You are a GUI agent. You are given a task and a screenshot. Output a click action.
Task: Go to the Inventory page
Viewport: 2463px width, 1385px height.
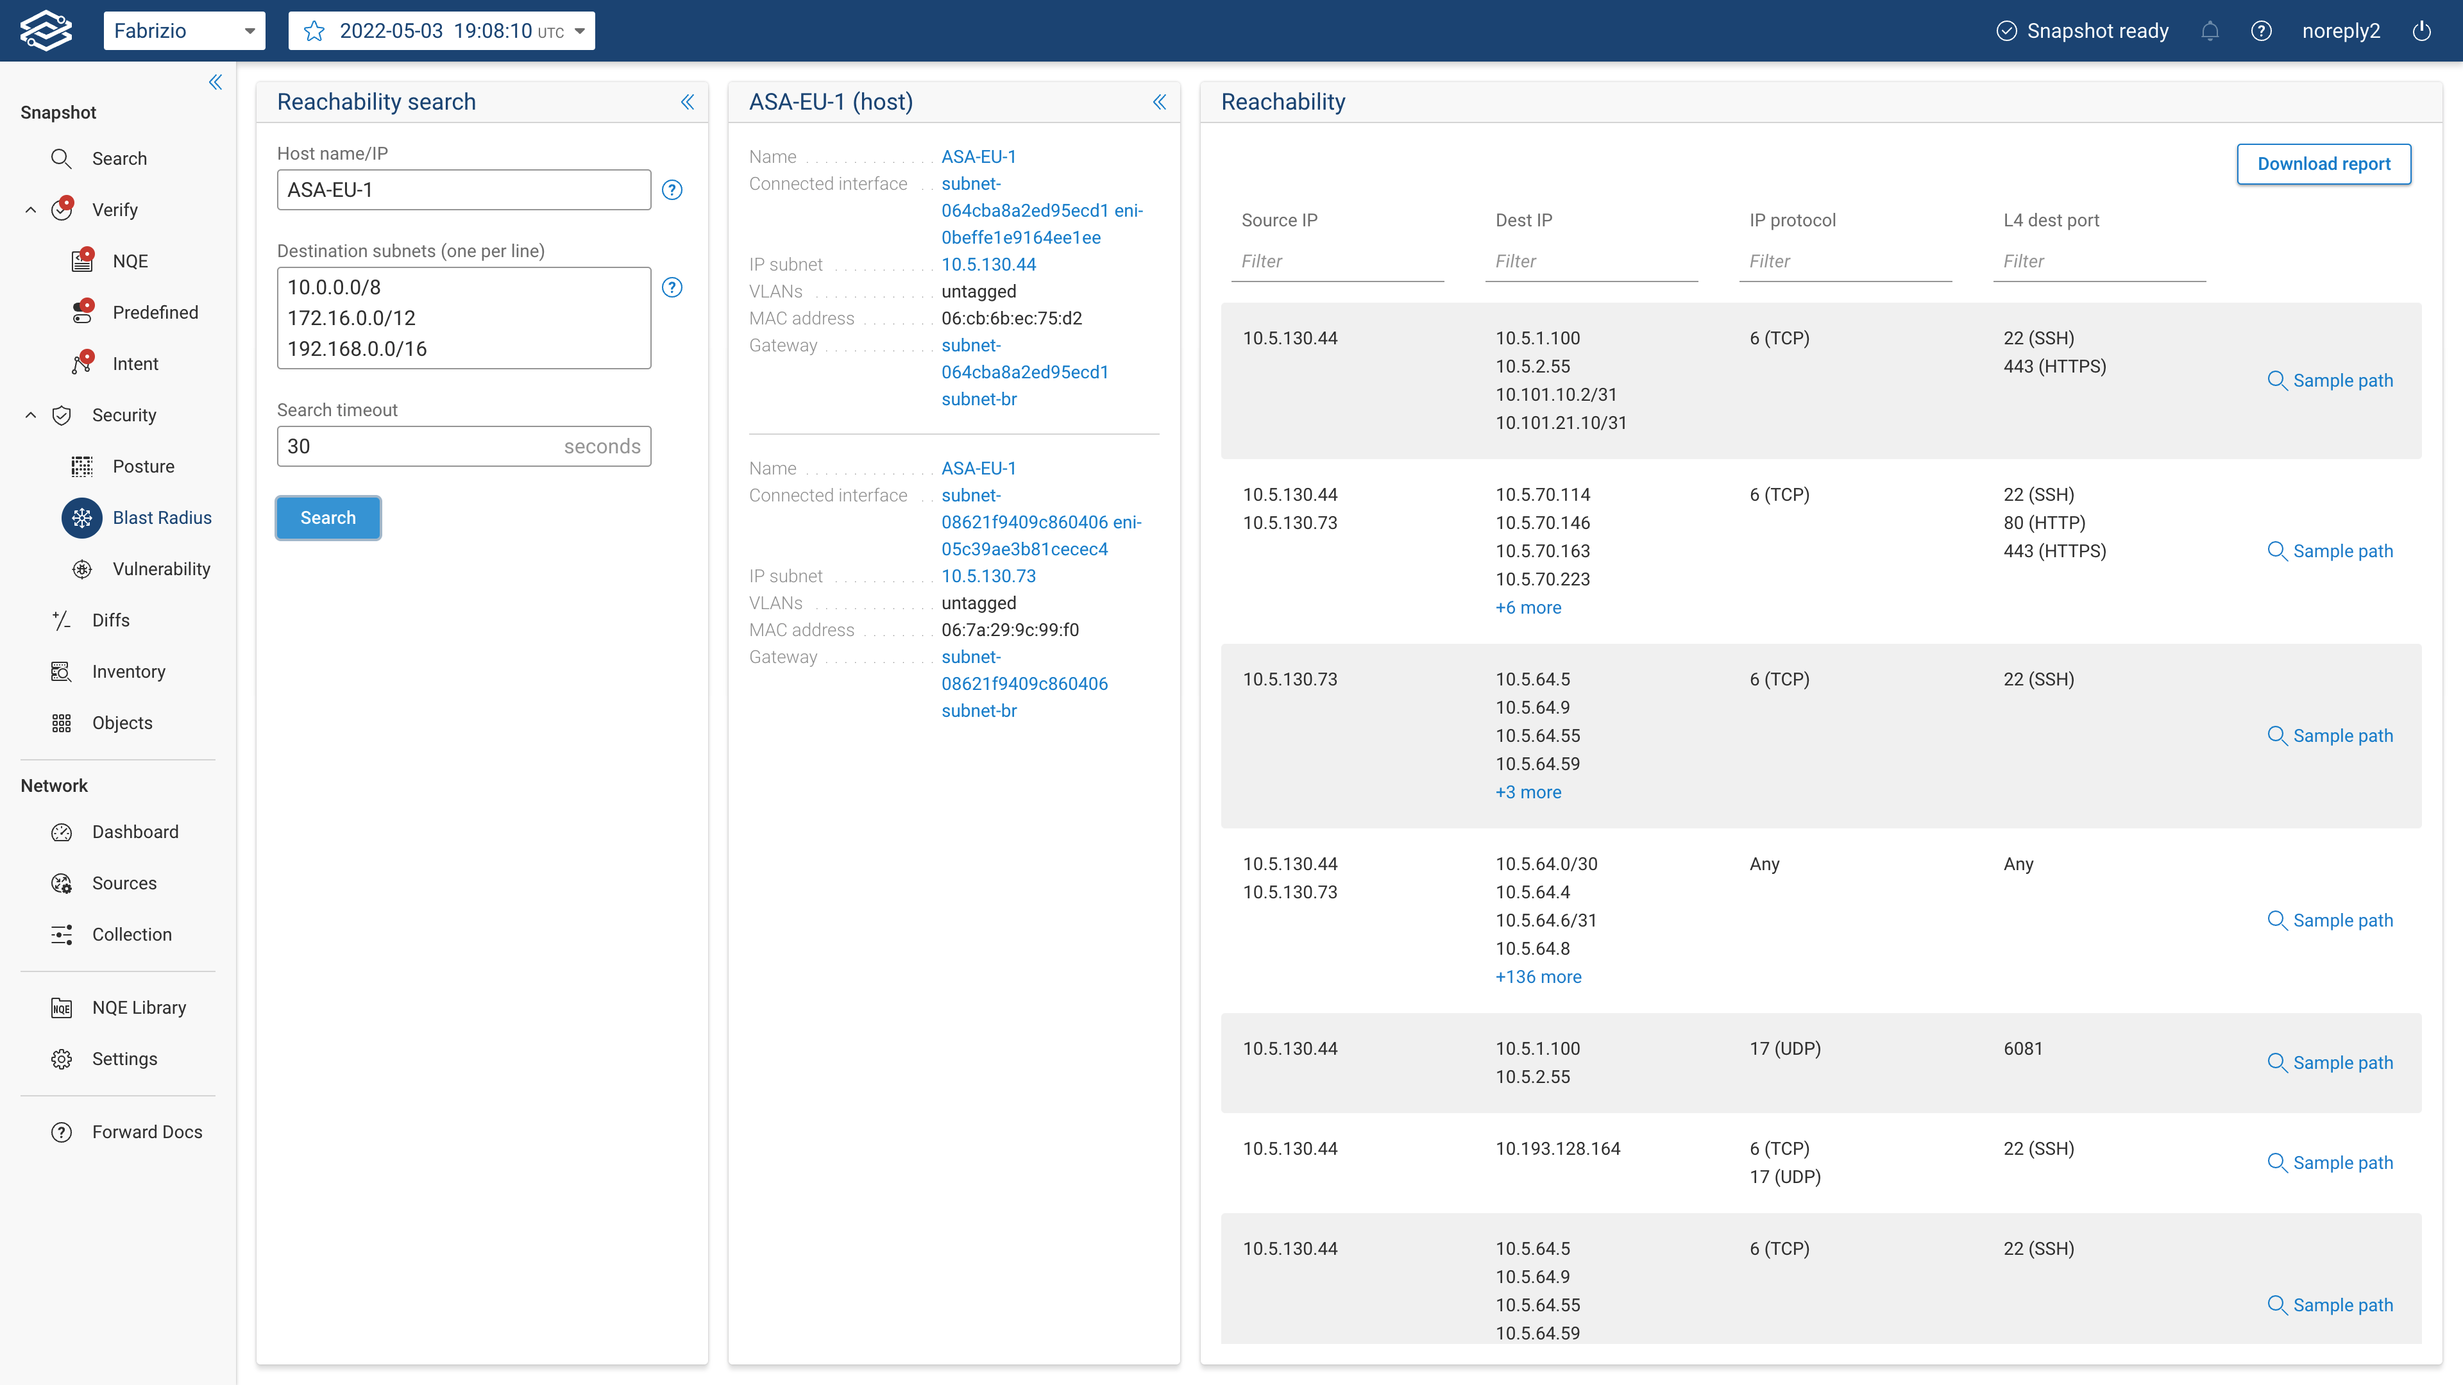click(x=128, y=671)
